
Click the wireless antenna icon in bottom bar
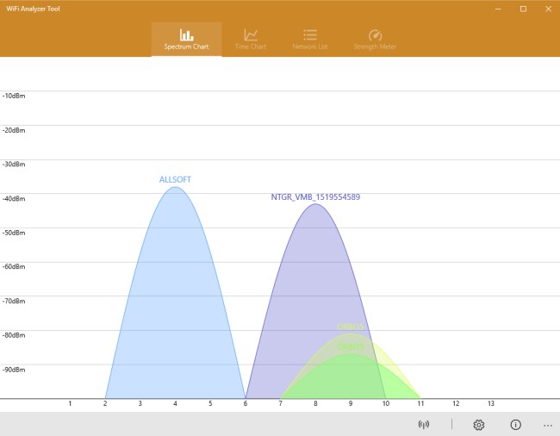click(x=423, y=425)
